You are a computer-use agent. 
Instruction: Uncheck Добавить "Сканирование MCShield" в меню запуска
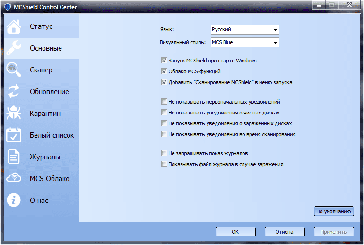click(x=164, y=82)
